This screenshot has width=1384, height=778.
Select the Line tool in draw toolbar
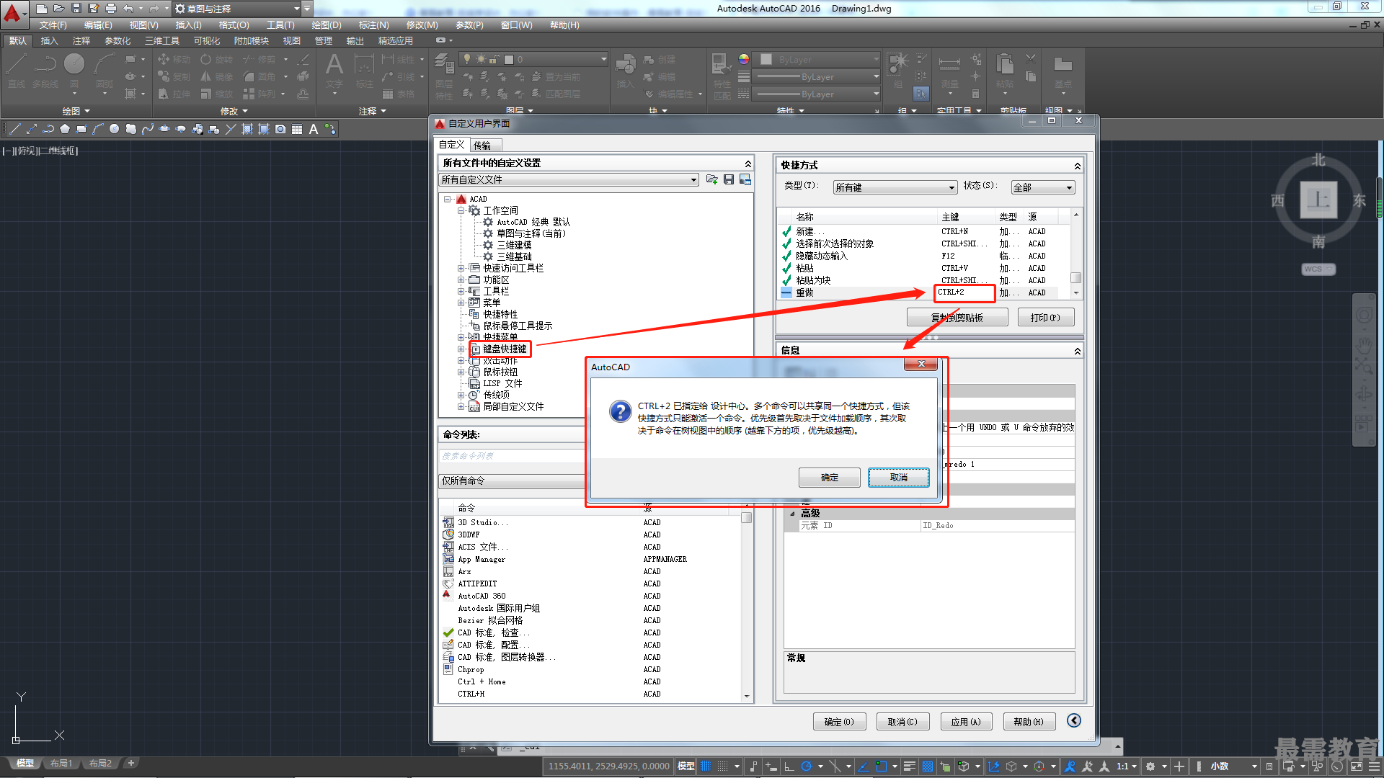click(14, 129)
